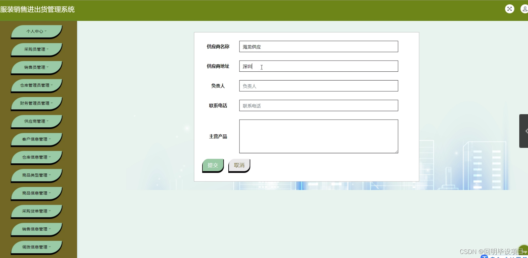The image size is (528, 258).
Task: Expand the 仓库信息管理 menu
Action: click(x=37, y=157)
